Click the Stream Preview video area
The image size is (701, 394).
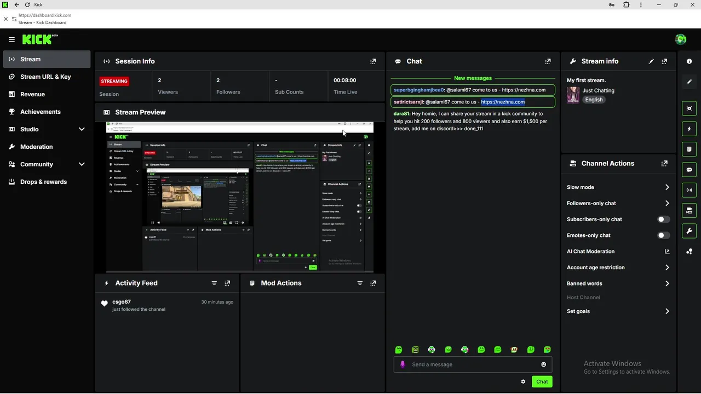click(x=240, y=197)
